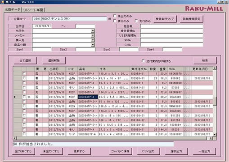Image resolution: width=229 pixels, height=162 pixels.
Task: Select checkbox of row 63.5 x 16 x 37
Action: (24, 78)
